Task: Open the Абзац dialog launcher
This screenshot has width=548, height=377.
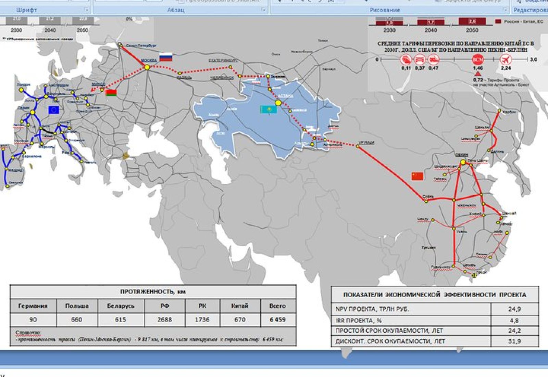Action: pos(263,10)
